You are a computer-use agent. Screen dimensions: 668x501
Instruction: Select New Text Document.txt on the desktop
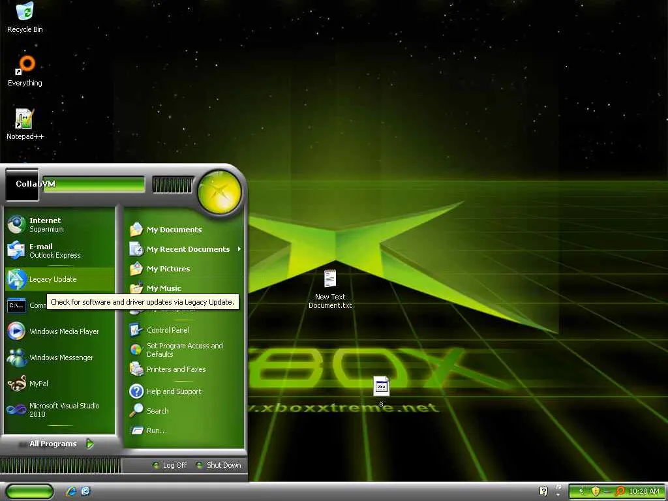(x=330, y=289)
